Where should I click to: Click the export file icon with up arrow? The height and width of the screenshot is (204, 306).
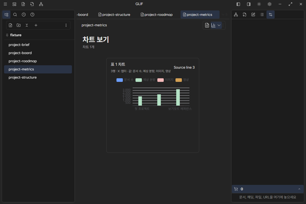23,4
